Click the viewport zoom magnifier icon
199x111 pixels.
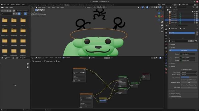(x=162, y=22)
